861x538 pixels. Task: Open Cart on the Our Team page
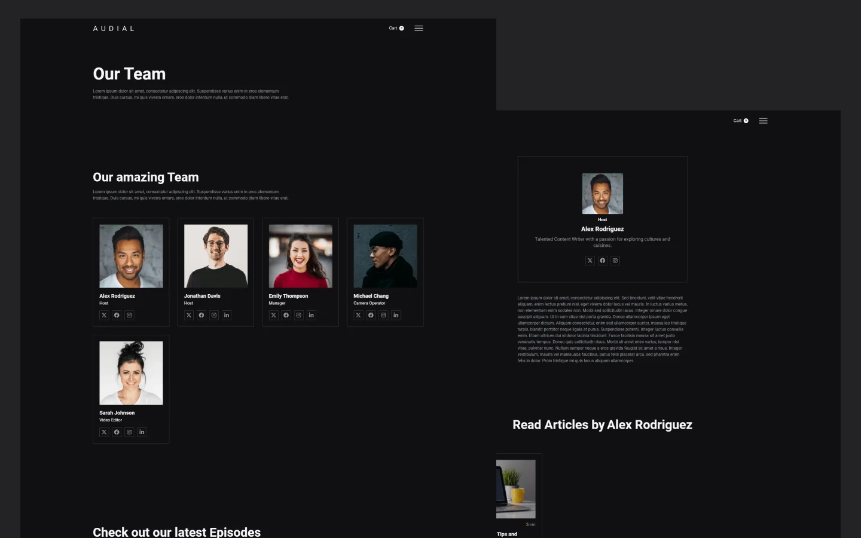coord(396,28)
